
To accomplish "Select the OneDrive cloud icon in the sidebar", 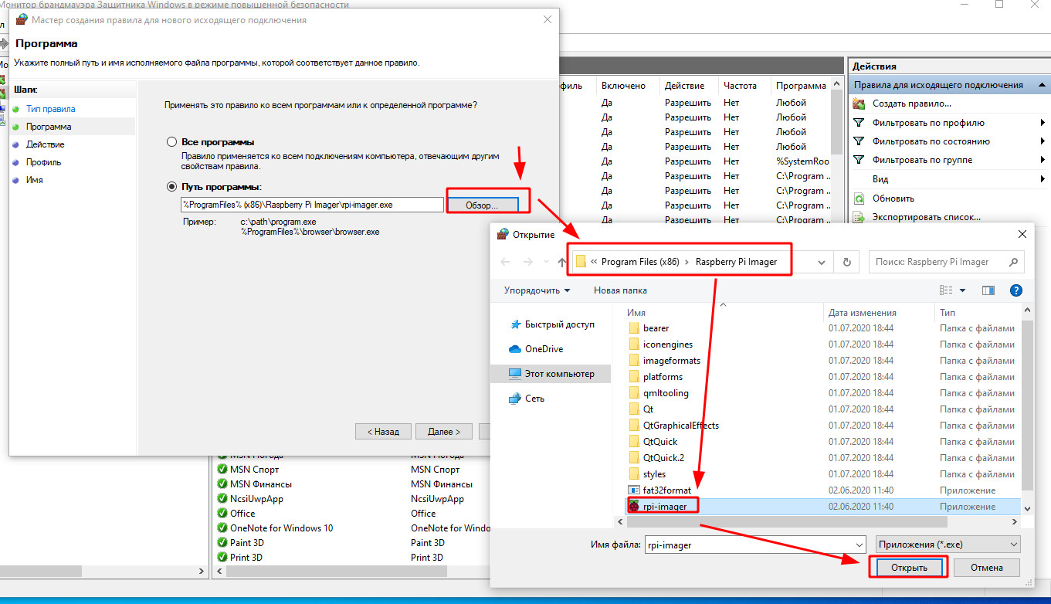I will coord(515,349).
